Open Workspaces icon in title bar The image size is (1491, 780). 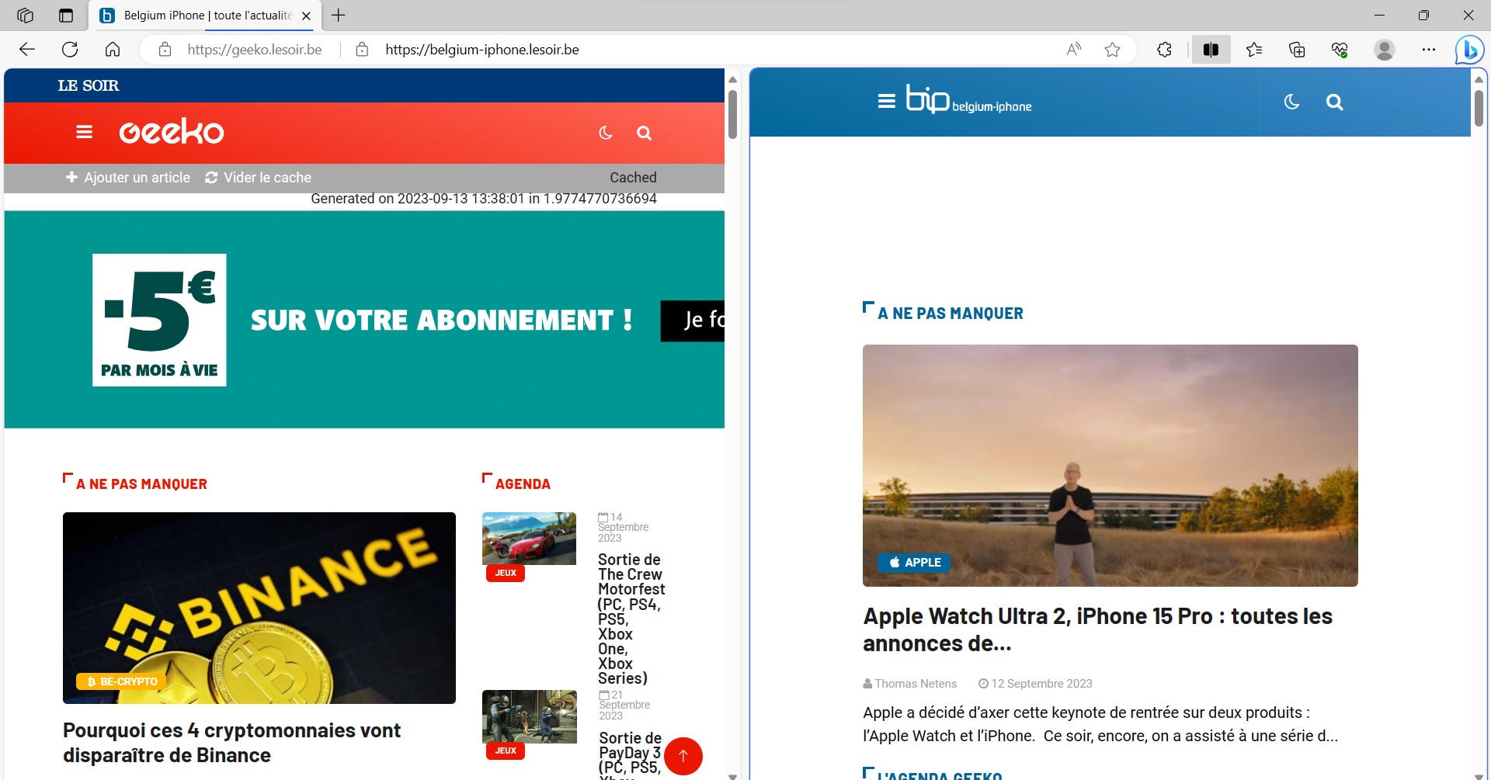point(25,16)
